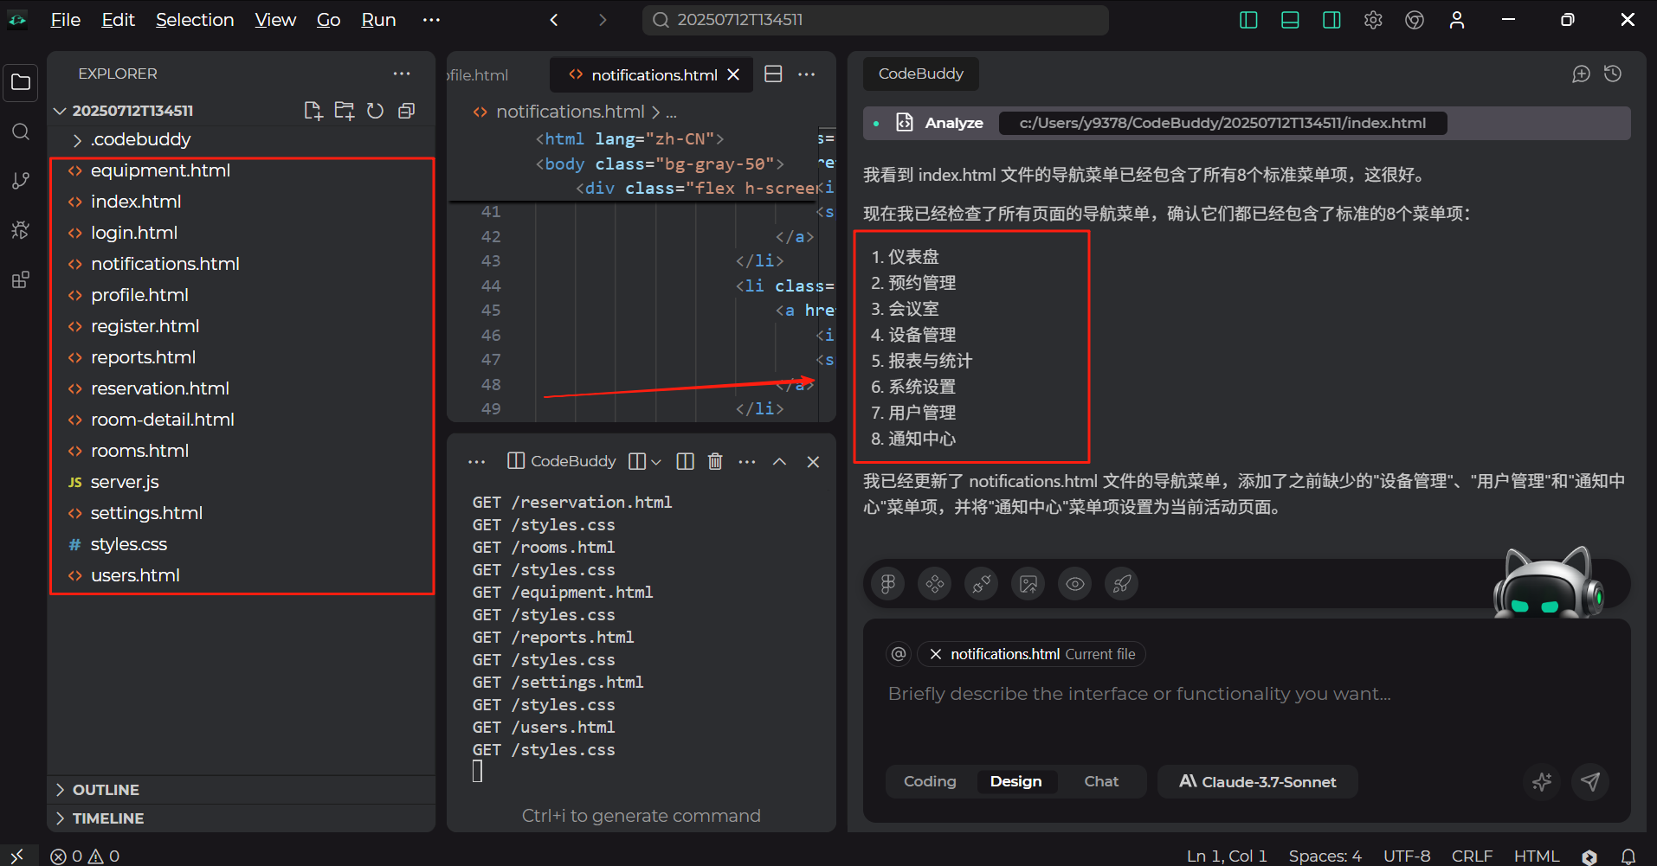Image resolution: width=1657 pixels, height=866 pixels.
Task: Click the components icon in CodeBuddy toolbar
Action: 935,584
